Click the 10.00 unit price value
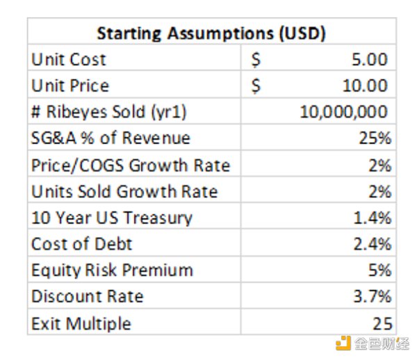The image size is (417, 358). point(366,86)
